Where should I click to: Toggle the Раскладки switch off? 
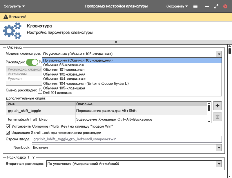32,62
